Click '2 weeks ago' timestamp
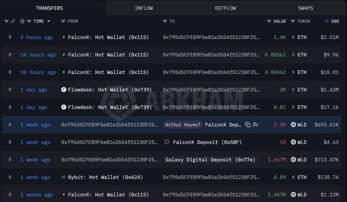 pyautogui.click(x=37, y=195)
